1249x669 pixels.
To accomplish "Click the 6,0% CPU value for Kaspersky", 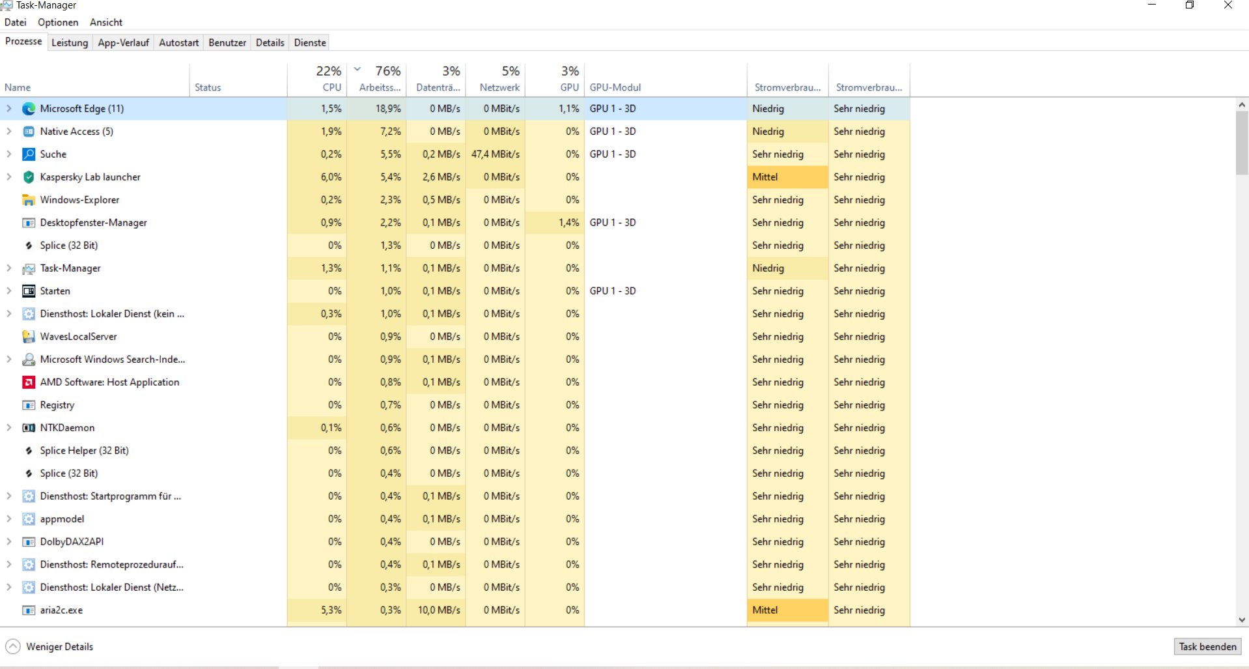I will pyautogui.click(x=331, y=177).
